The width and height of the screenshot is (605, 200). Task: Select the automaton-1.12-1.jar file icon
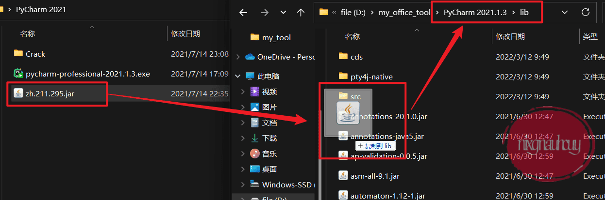[343, 196]
